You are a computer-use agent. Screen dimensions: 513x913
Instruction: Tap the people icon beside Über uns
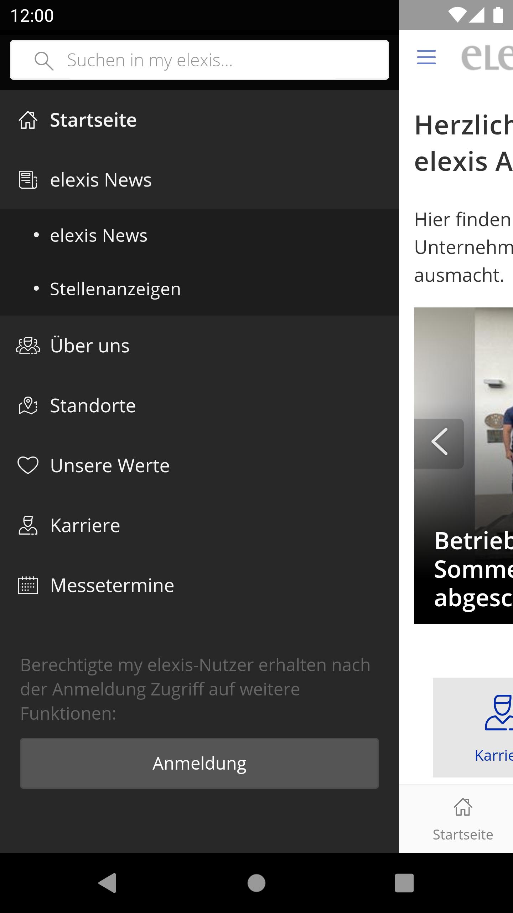(28, 346)
